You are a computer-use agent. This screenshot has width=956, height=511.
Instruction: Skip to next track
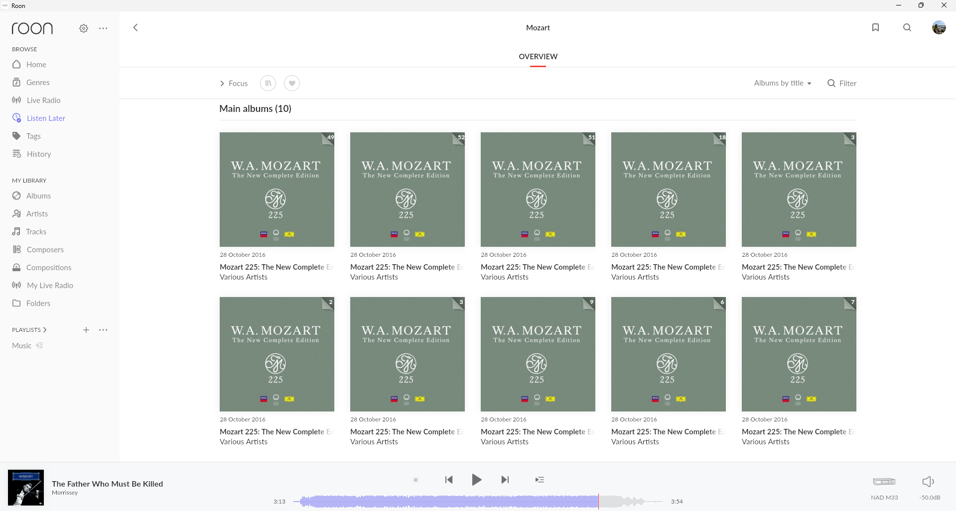[x=505, y=480]
